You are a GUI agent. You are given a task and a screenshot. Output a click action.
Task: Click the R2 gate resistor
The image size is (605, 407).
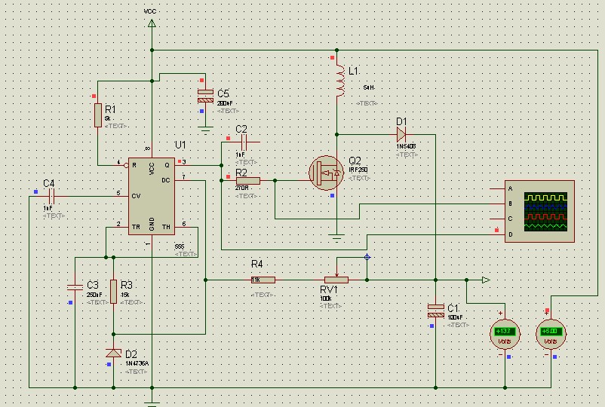click(248, 180)
